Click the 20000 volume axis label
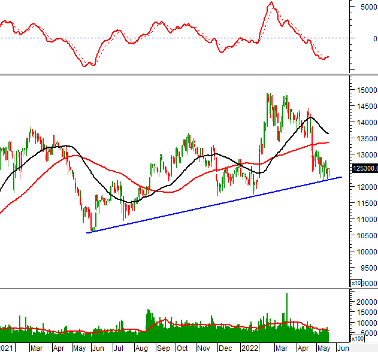 365,303
